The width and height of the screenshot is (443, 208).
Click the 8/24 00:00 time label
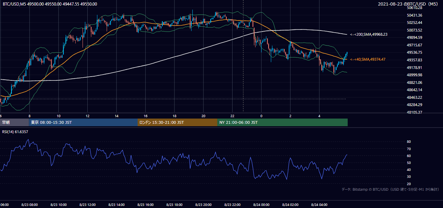pos(261,205)
